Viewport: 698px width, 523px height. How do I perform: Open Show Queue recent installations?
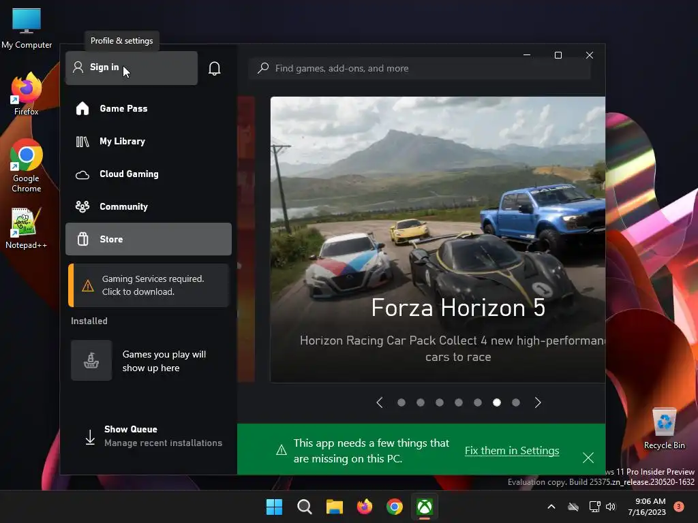point(153,436)
